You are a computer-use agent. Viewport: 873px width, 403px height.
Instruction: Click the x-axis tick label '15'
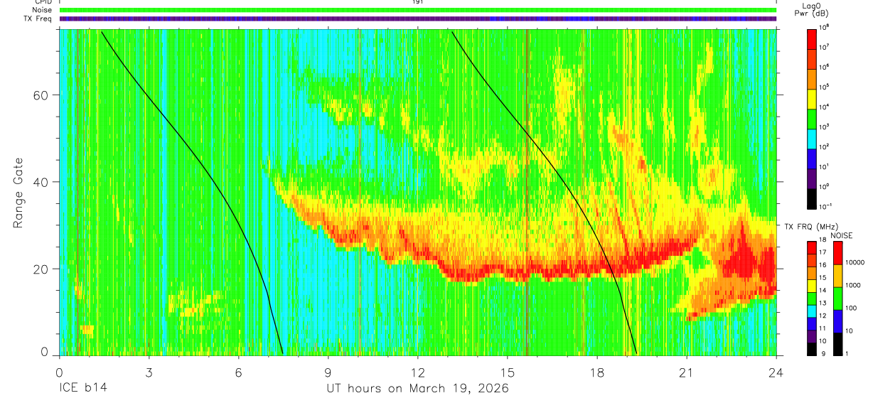(x=508, y=372)
